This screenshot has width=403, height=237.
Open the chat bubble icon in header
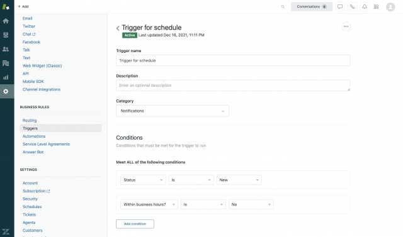340,7
